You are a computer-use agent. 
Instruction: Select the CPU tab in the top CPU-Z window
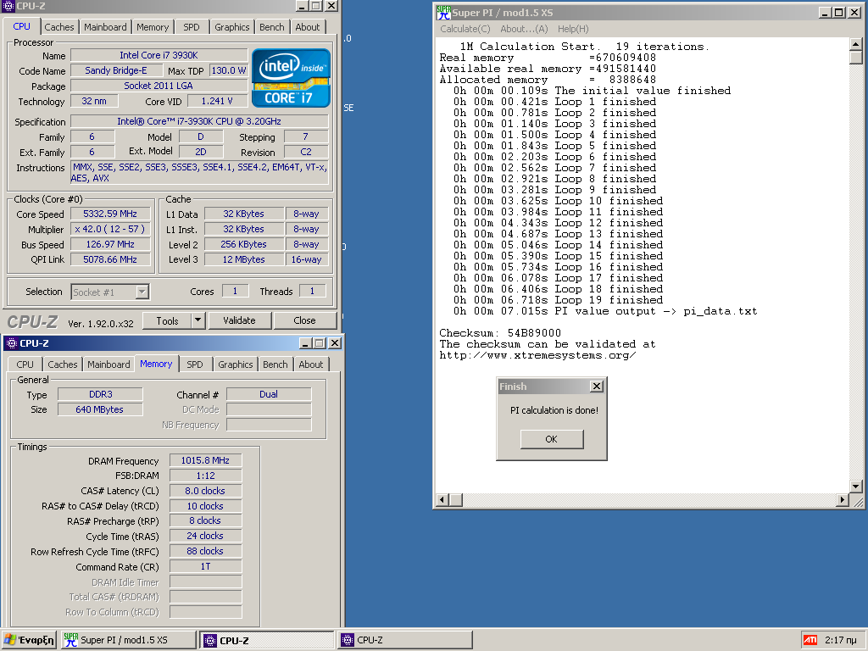(21, 26)
